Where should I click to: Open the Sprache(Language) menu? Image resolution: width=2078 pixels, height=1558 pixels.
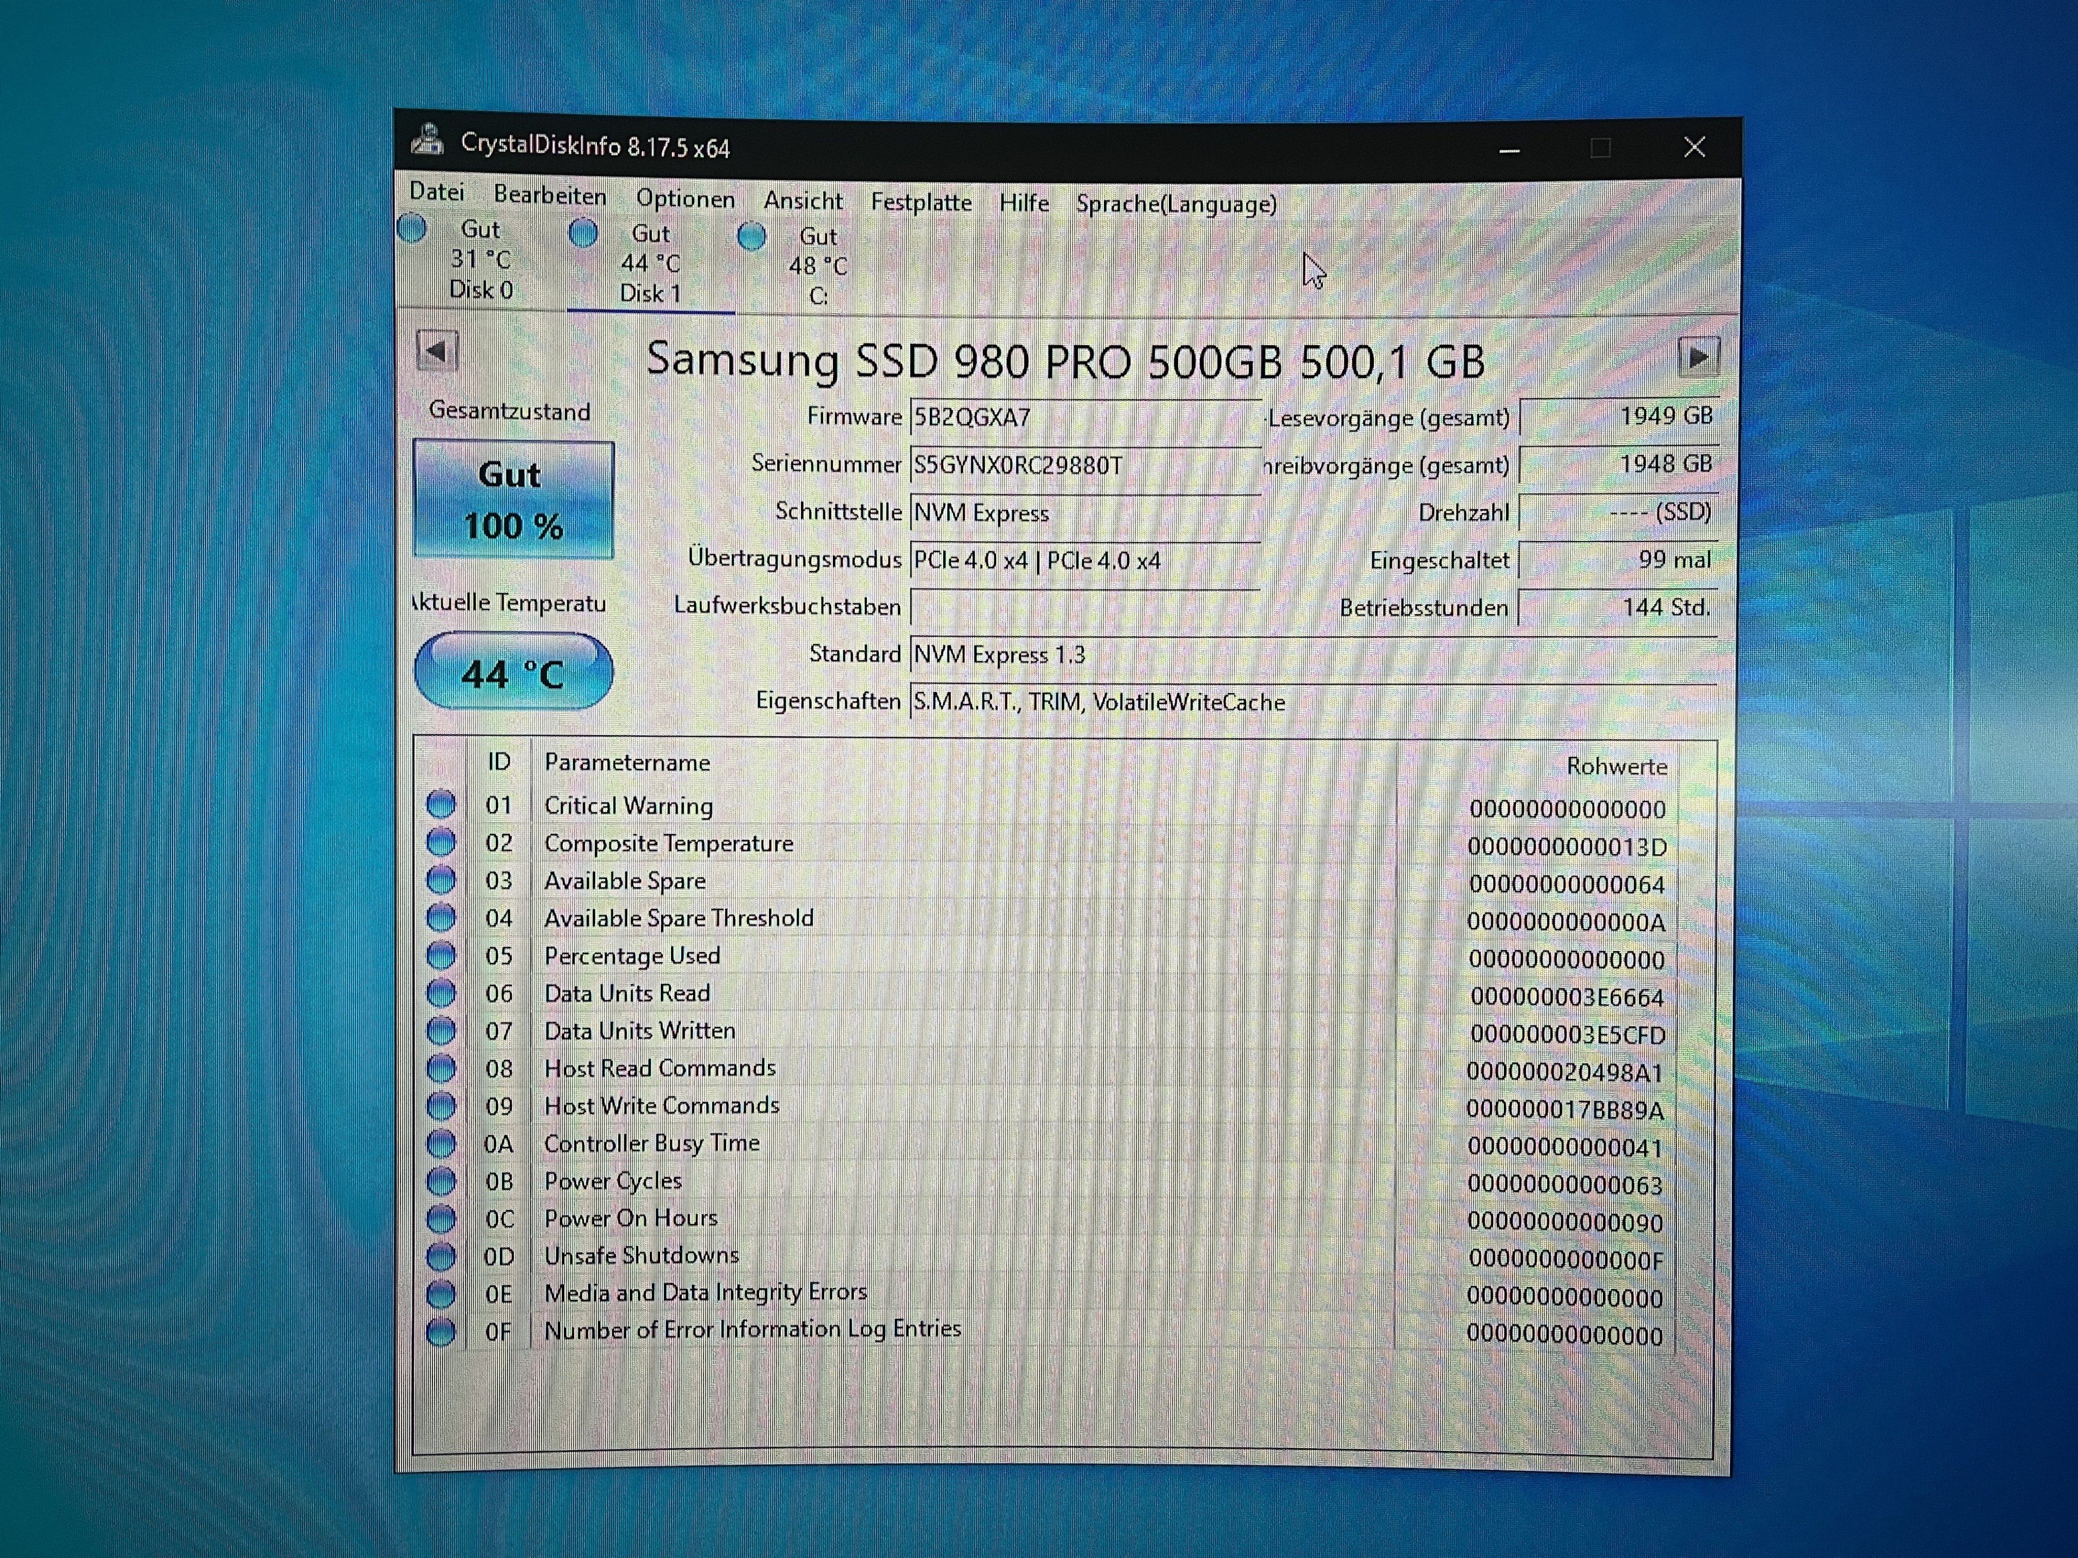point(1176,204)
